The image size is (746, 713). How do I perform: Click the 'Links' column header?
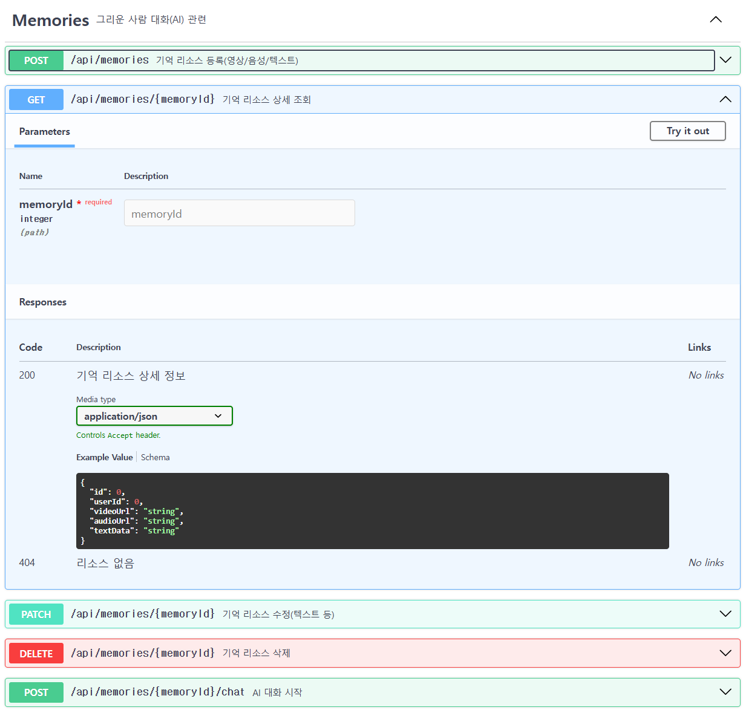699,347
